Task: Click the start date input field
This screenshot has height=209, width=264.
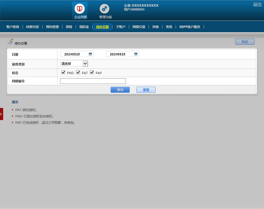Action: [x=75, y=54]
